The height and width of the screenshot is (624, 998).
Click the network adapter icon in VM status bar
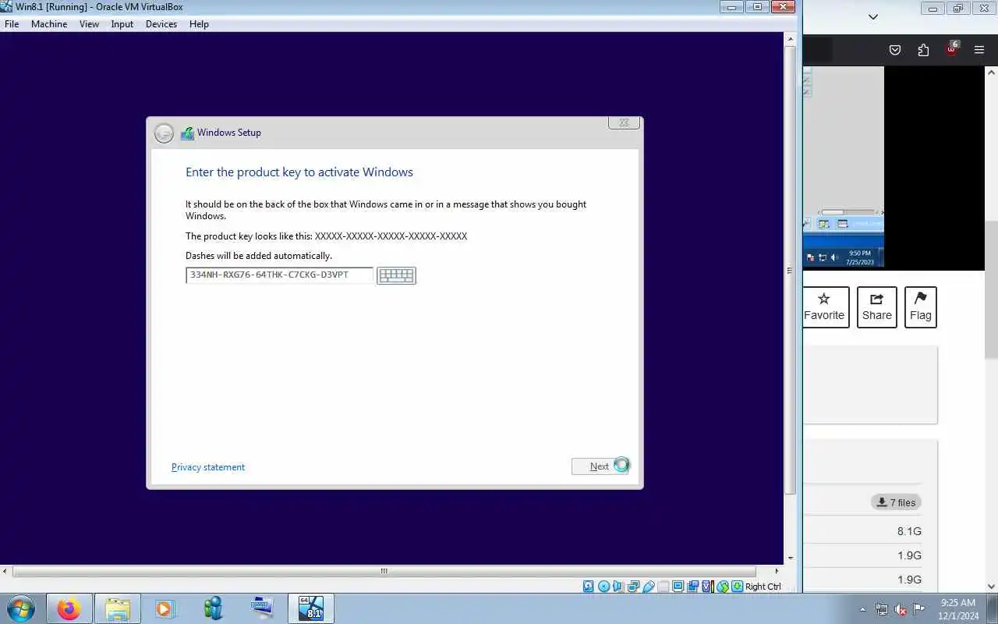pos(633,587)
